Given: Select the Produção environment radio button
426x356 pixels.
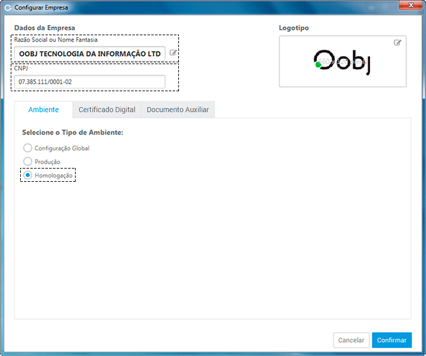Looking at the screenshot, I should pos(28,162).
